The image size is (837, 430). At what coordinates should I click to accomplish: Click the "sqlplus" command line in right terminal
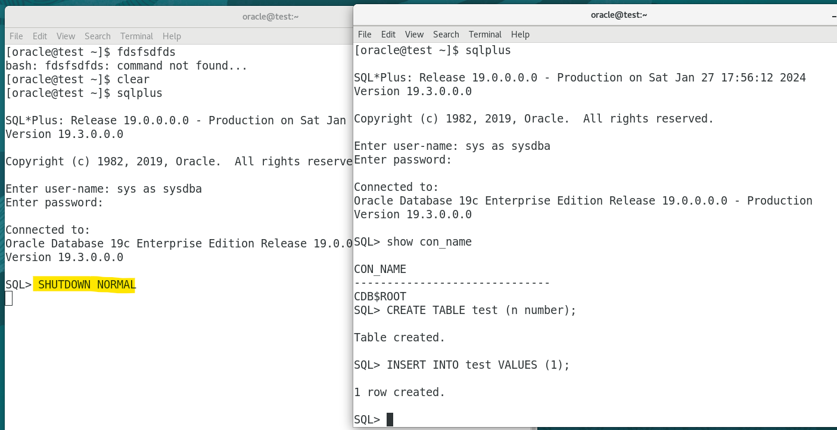click(432, 51)
